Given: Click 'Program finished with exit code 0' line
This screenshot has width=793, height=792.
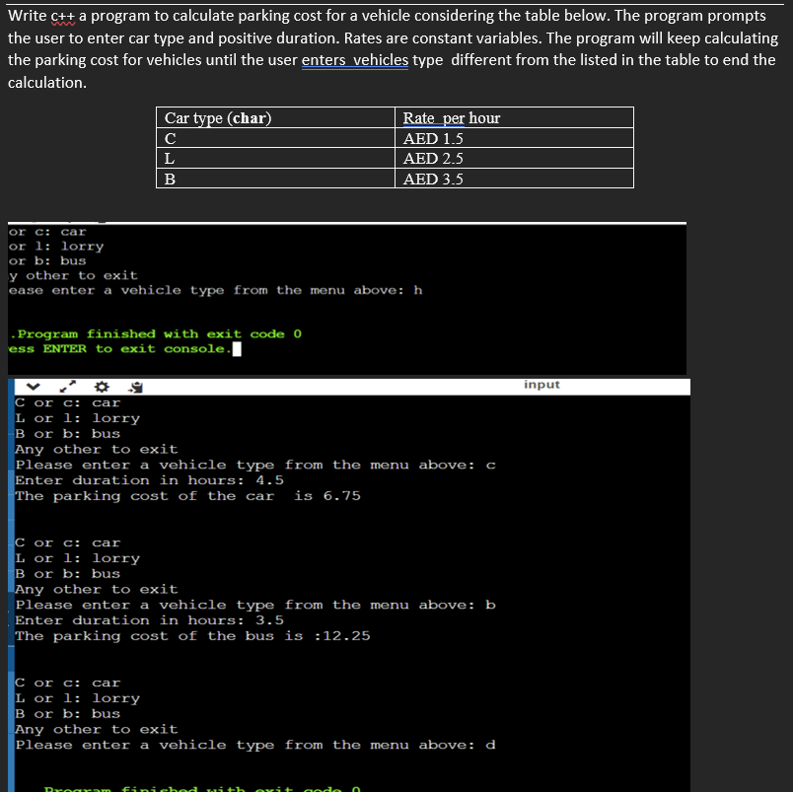Looking at the screenshot, I should (x=156, y=334).
